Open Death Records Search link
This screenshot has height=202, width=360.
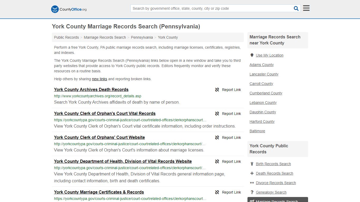point(274,173)
